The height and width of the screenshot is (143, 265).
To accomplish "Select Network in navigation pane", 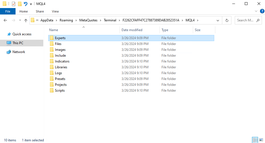I will (19, 52).
